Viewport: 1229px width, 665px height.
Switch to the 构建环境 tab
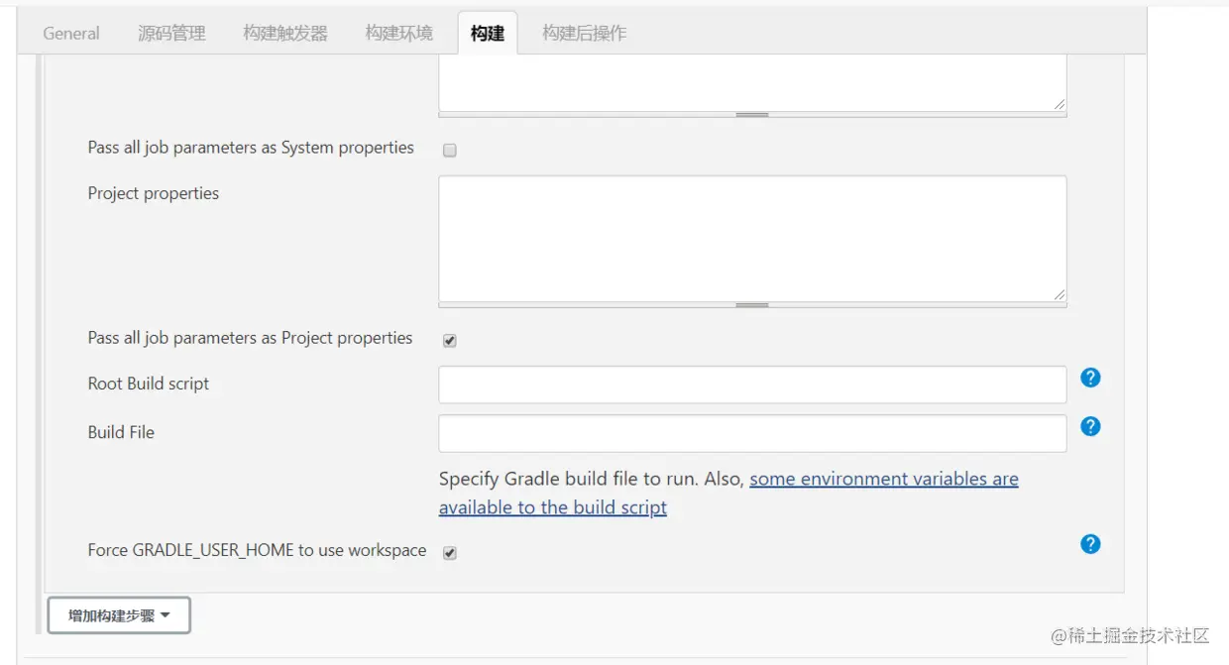(398, 33)
